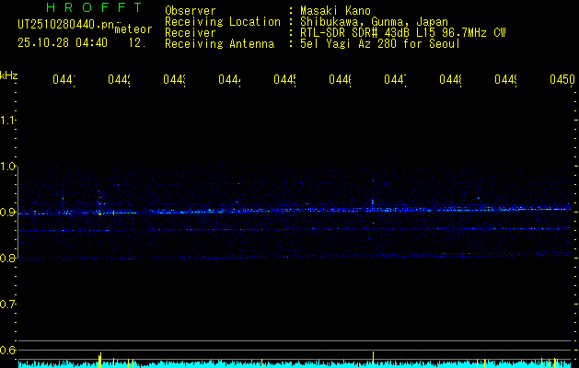Click the 5el Yagi antenna description
Screen dimensions: 579x368
click(379, 43)
